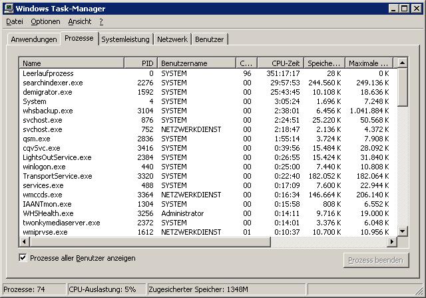Open the Netzwerk tab

[172, 39]
